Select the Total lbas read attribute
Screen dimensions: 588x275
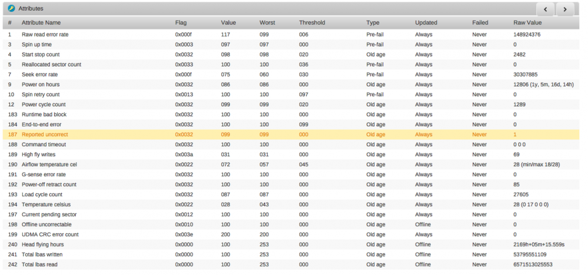[39, 264]
